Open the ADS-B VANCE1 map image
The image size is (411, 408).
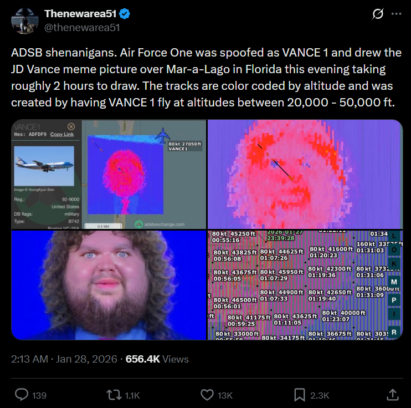[109, 174]
